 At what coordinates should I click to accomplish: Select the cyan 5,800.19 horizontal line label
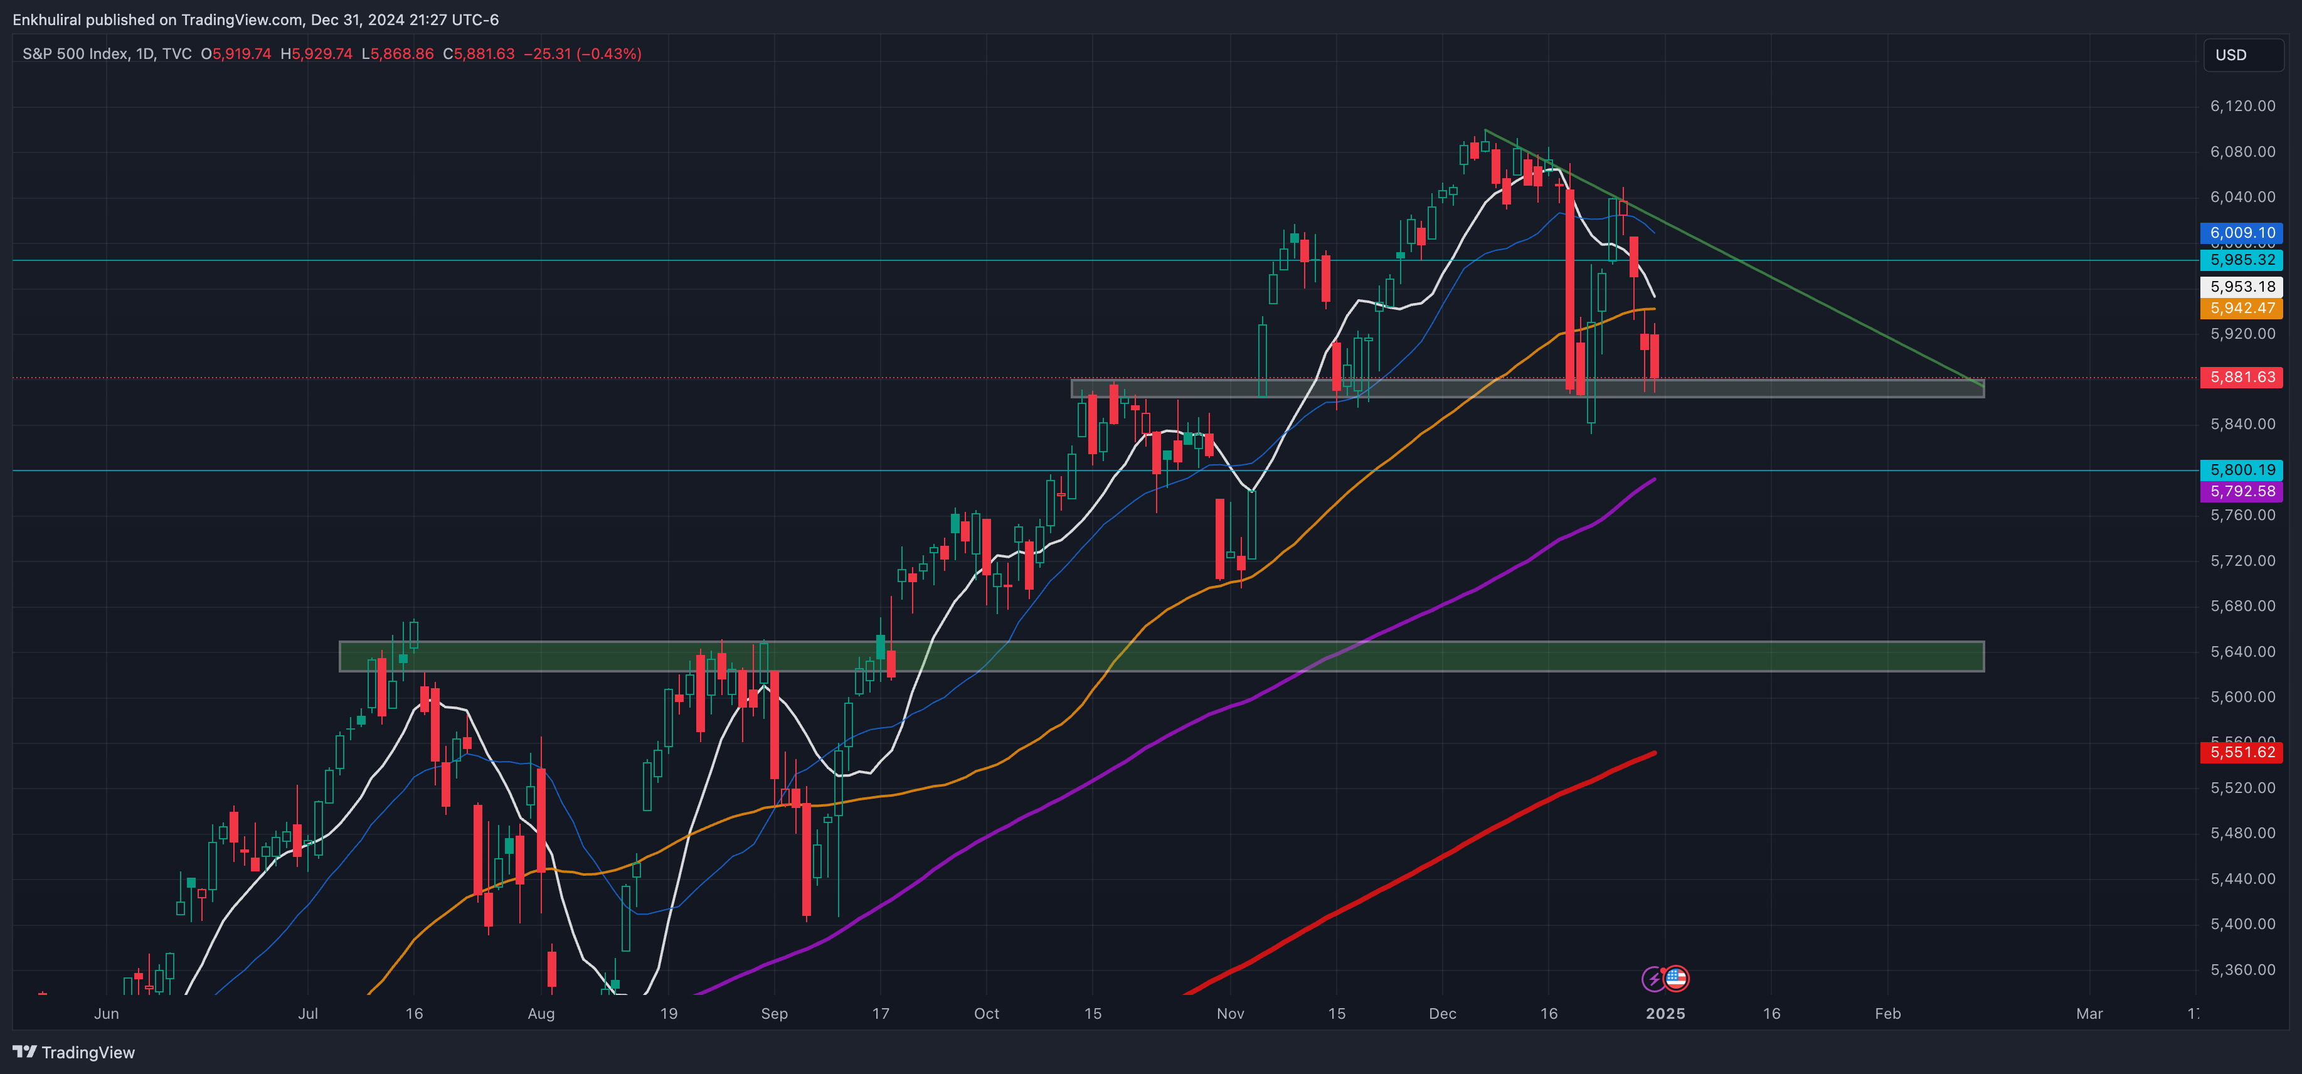coord(2241,470)
